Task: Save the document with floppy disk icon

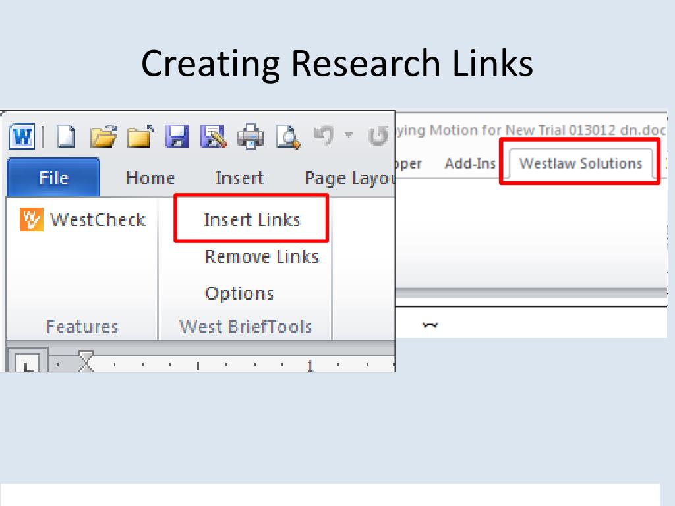Action: (x=177, y=136)
